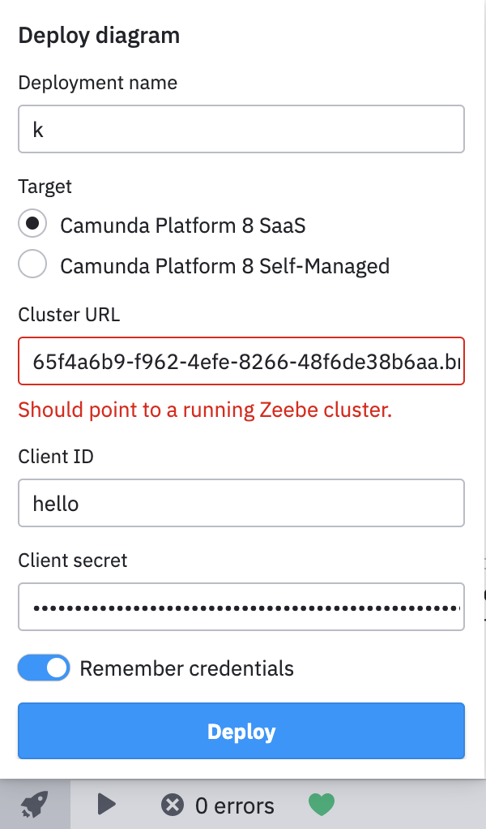The image size is (486, 829).
Task: Click the Zeebe cluster error message text
Action: point(205,410)
